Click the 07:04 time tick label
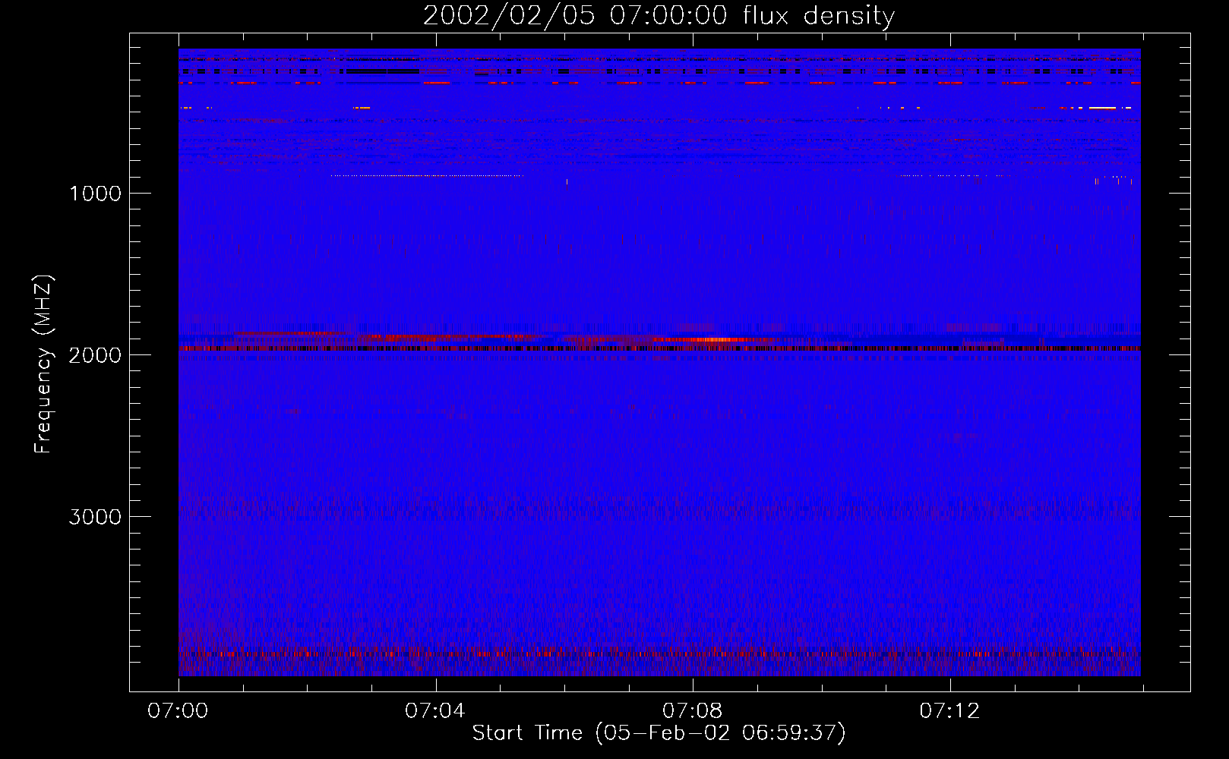Screen dimensions: 1229x759 434,711
